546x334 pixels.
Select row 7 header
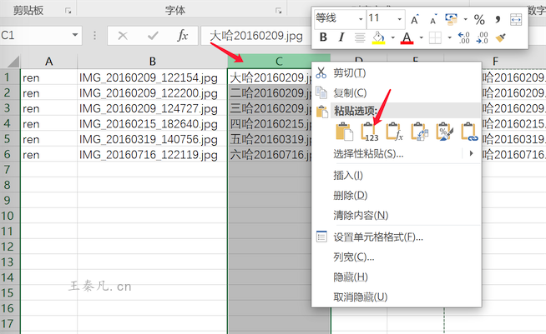(x=10, y=170)
